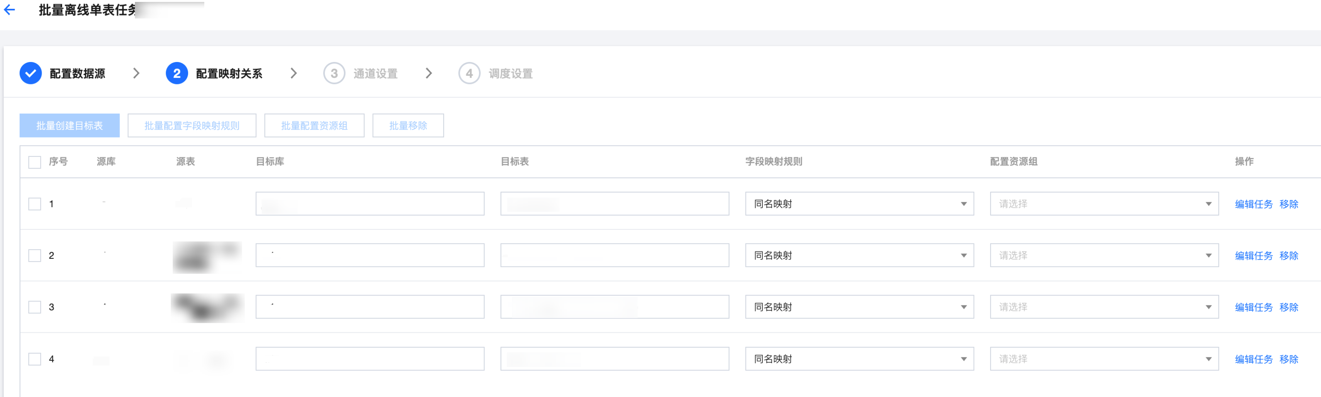The height and width of the screenshot is (397, 1321).
Task: Click the step 3 circle icon
Action: pos(334,73)
